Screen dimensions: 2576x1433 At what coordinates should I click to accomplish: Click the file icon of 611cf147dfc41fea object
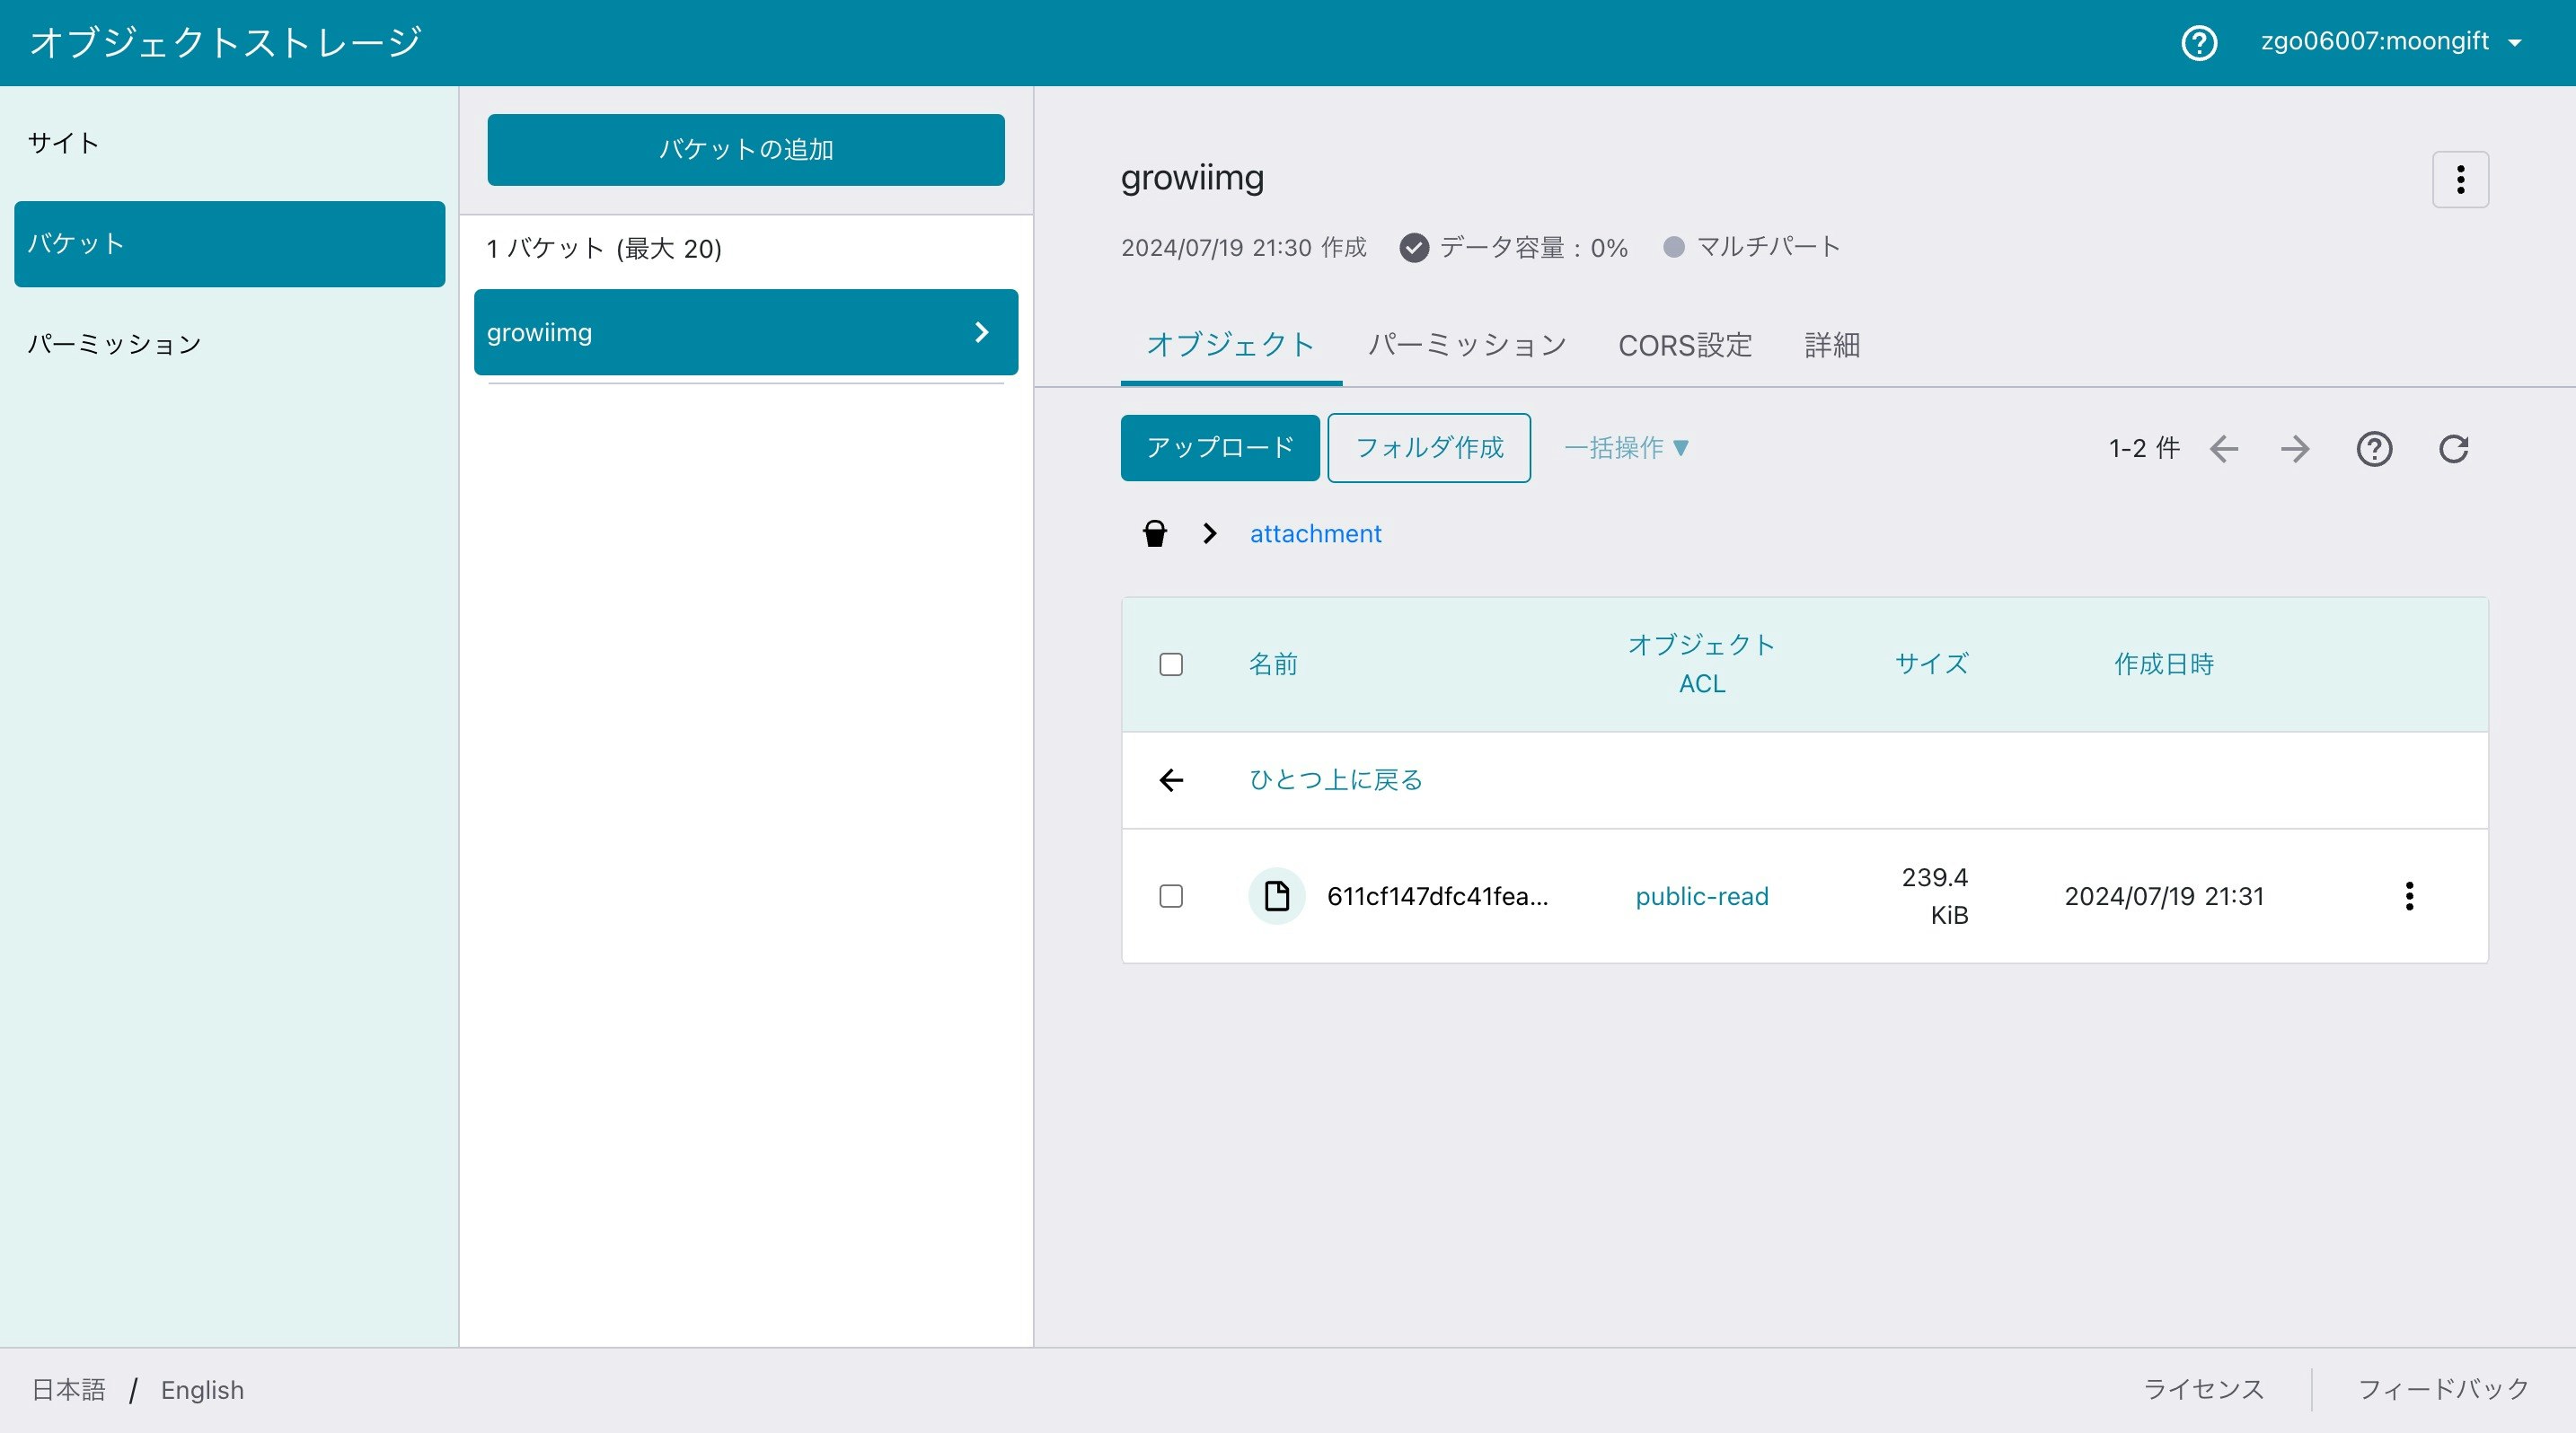[1276, 895]
